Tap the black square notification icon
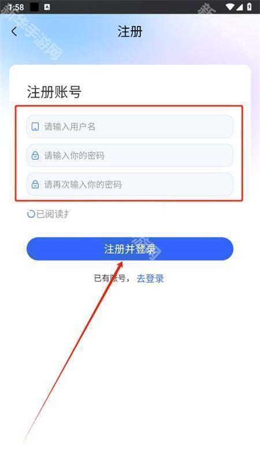 point(34,7)
